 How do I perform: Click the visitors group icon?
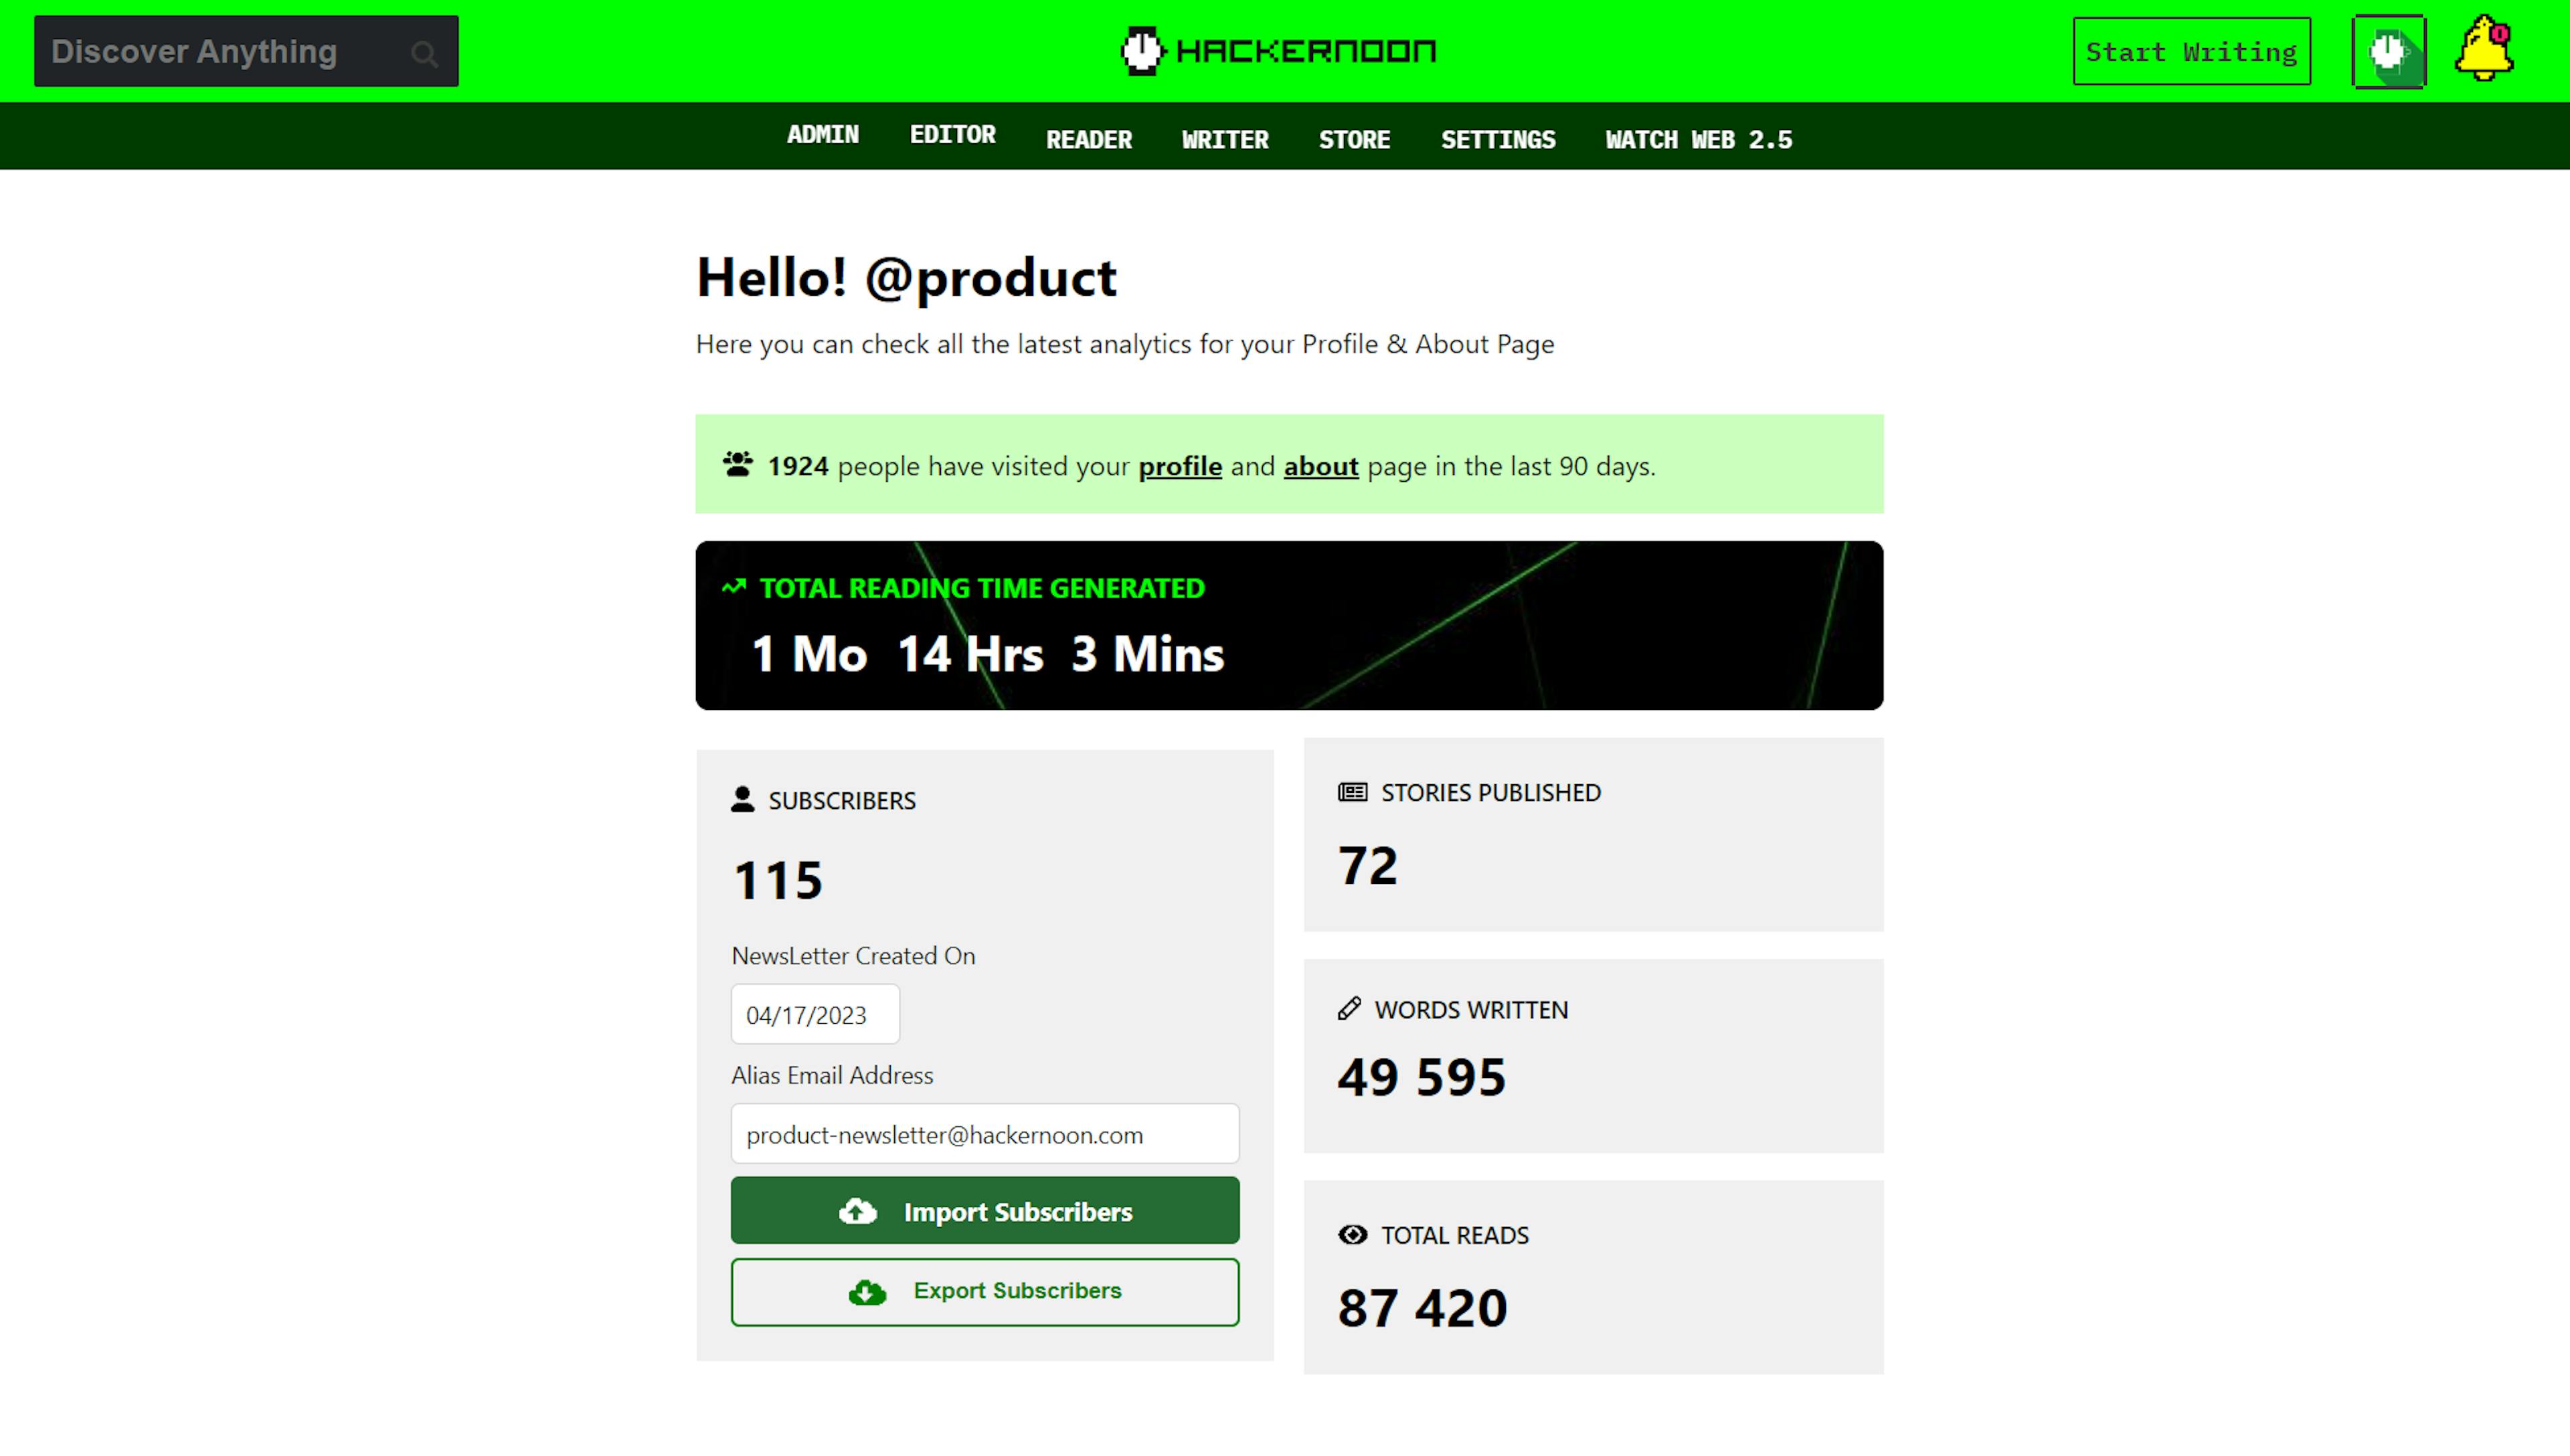[x=738, y=465]
